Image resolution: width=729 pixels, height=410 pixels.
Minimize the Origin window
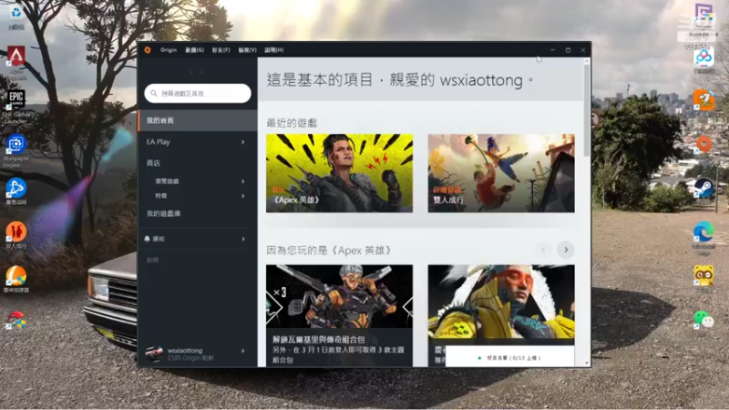tap(553, 50)
